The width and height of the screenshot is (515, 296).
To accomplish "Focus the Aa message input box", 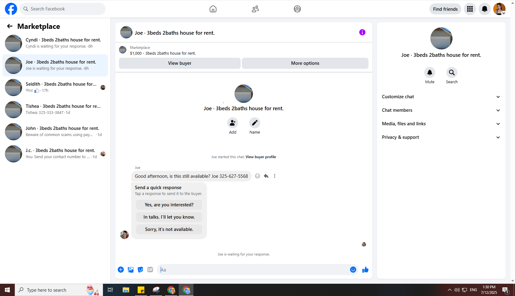I will point(253,270).
